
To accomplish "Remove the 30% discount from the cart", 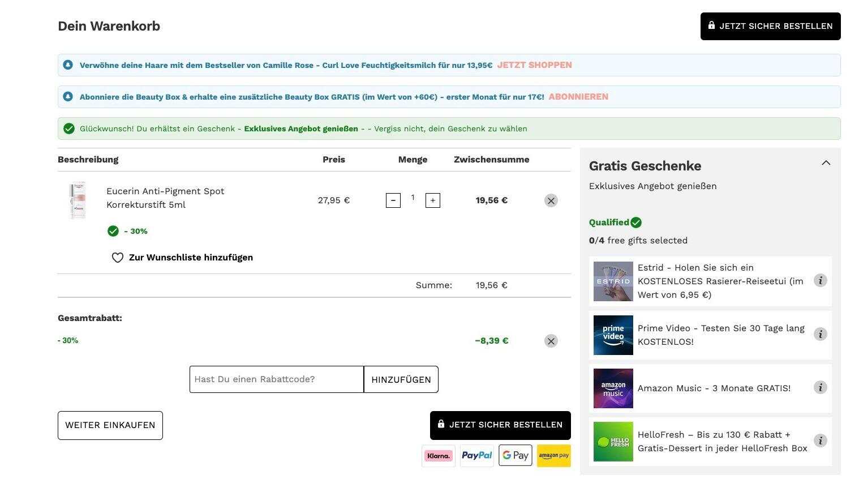I will pyautogui.click(x=551, y=341).
